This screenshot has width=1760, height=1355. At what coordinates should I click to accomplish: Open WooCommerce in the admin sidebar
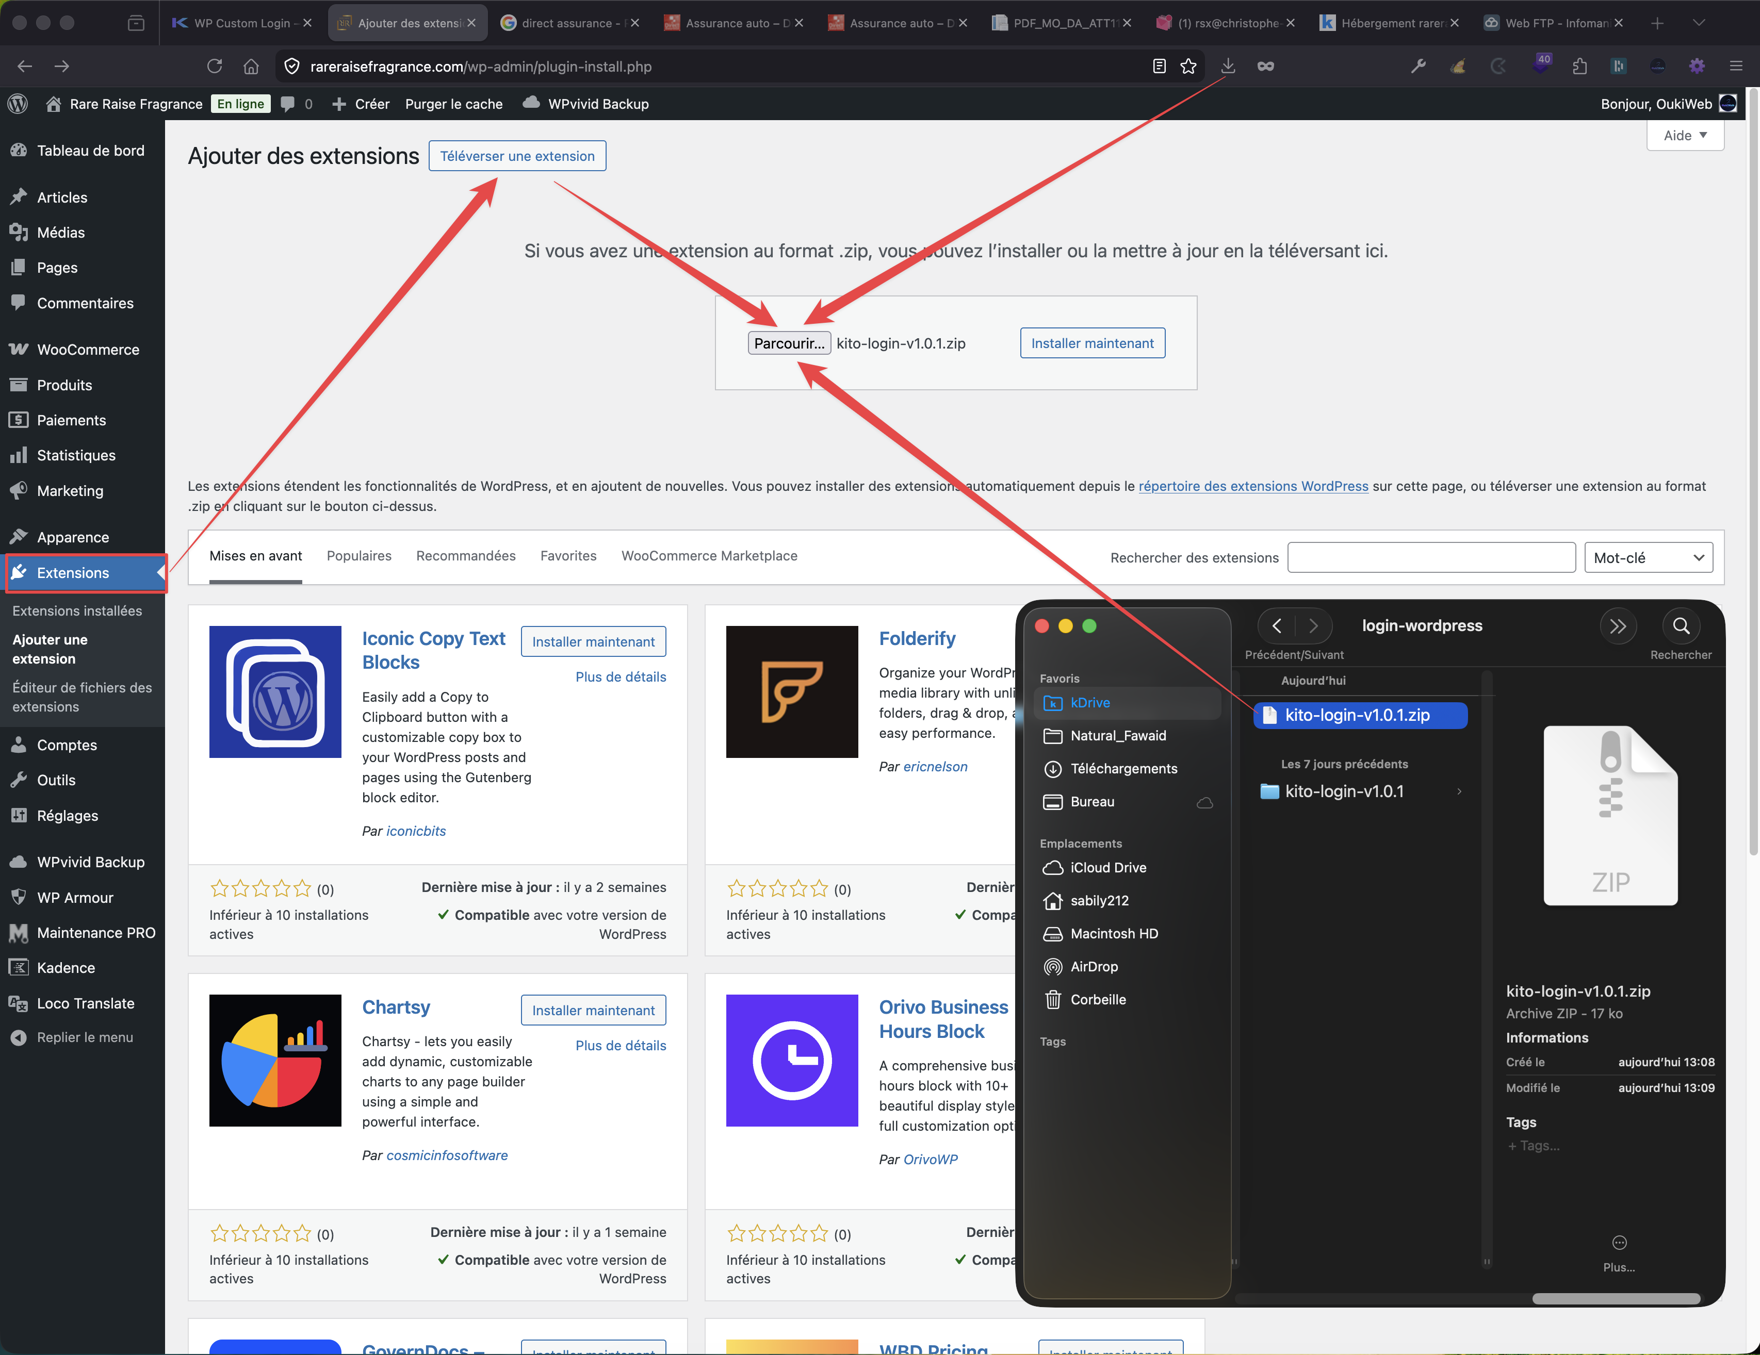coord(87,350)
